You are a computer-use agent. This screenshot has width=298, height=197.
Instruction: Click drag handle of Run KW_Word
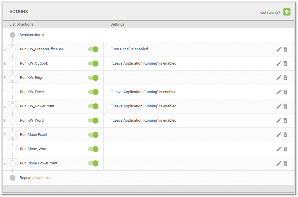[5, 120]
